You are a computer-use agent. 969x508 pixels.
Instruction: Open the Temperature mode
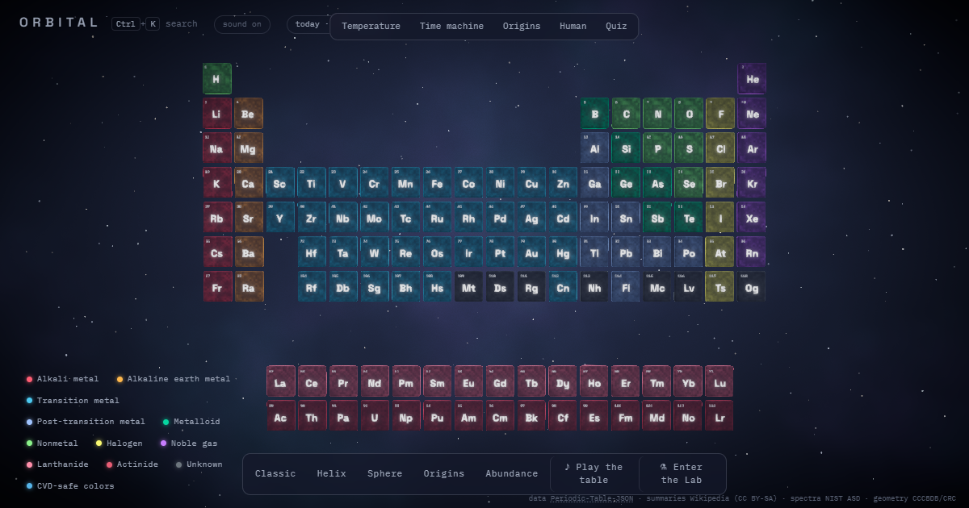click(371, 26)
